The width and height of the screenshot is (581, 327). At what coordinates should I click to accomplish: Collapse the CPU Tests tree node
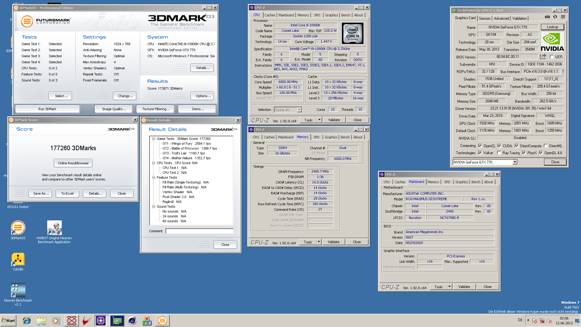[x=154, y=163]
